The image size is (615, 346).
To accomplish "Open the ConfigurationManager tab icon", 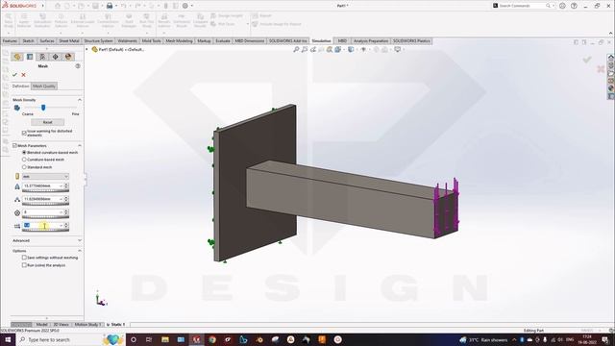I will [x=42, y=57].
